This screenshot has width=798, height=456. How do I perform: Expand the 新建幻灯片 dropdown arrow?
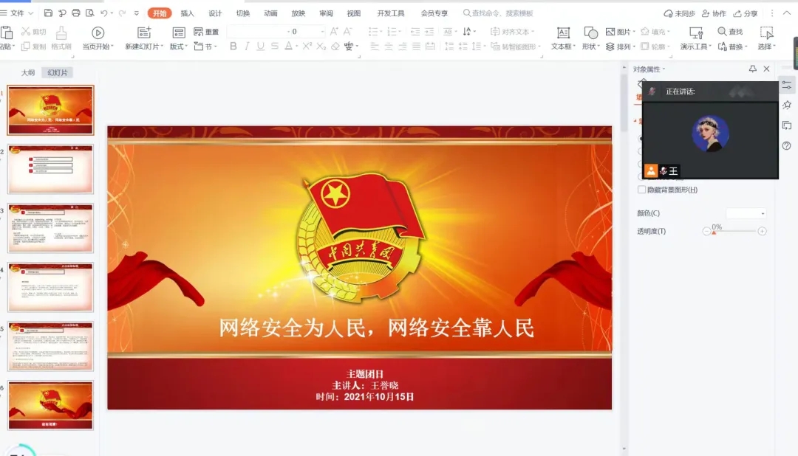point(164,47)
